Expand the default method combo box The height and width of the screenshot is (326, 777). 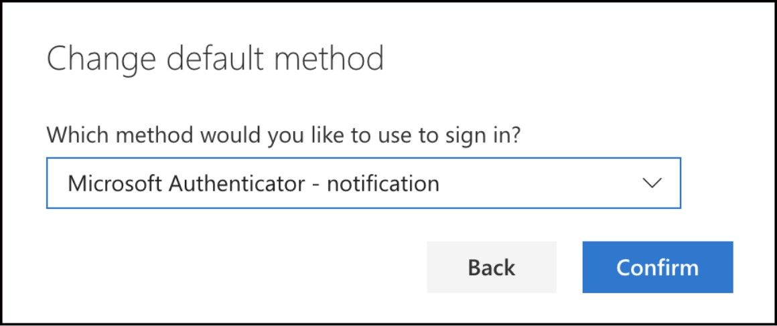[x=363, y=183]
